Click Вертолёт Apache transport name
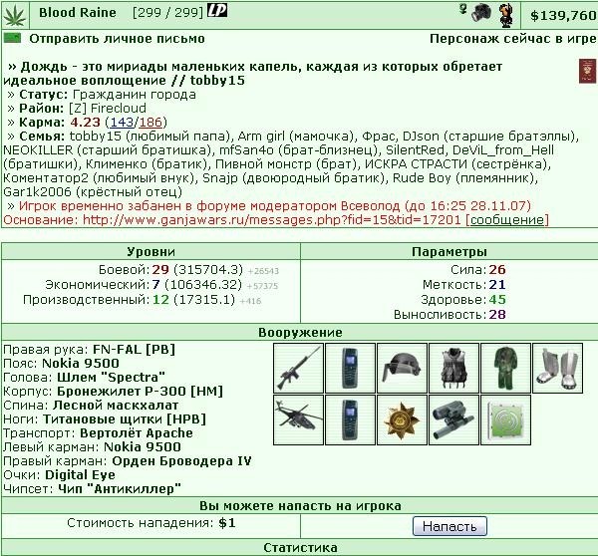 [x=137, y=432]
